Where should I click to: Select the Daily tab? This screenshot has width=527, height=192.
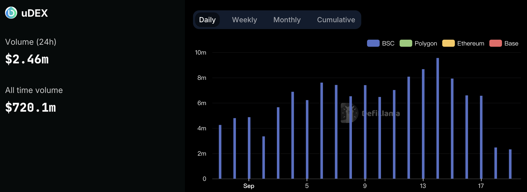coord(207,20)
